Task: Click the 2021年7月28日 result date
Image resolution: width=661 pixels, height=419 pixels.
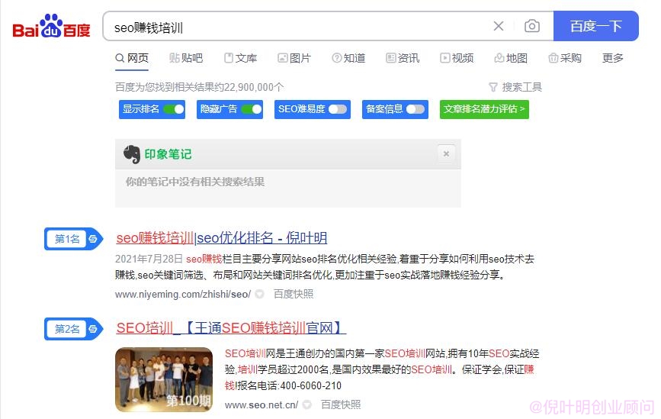Action: pos(149,259)
